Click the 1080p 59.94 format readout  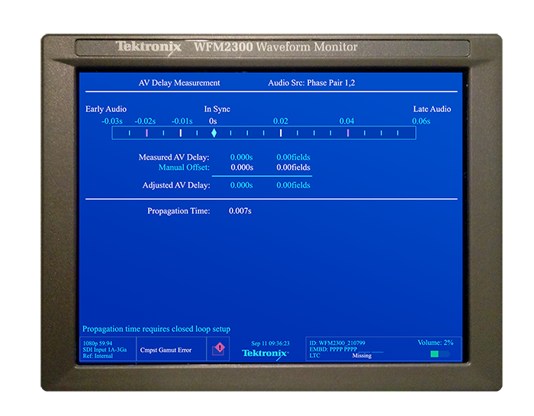tap(98, 343)
